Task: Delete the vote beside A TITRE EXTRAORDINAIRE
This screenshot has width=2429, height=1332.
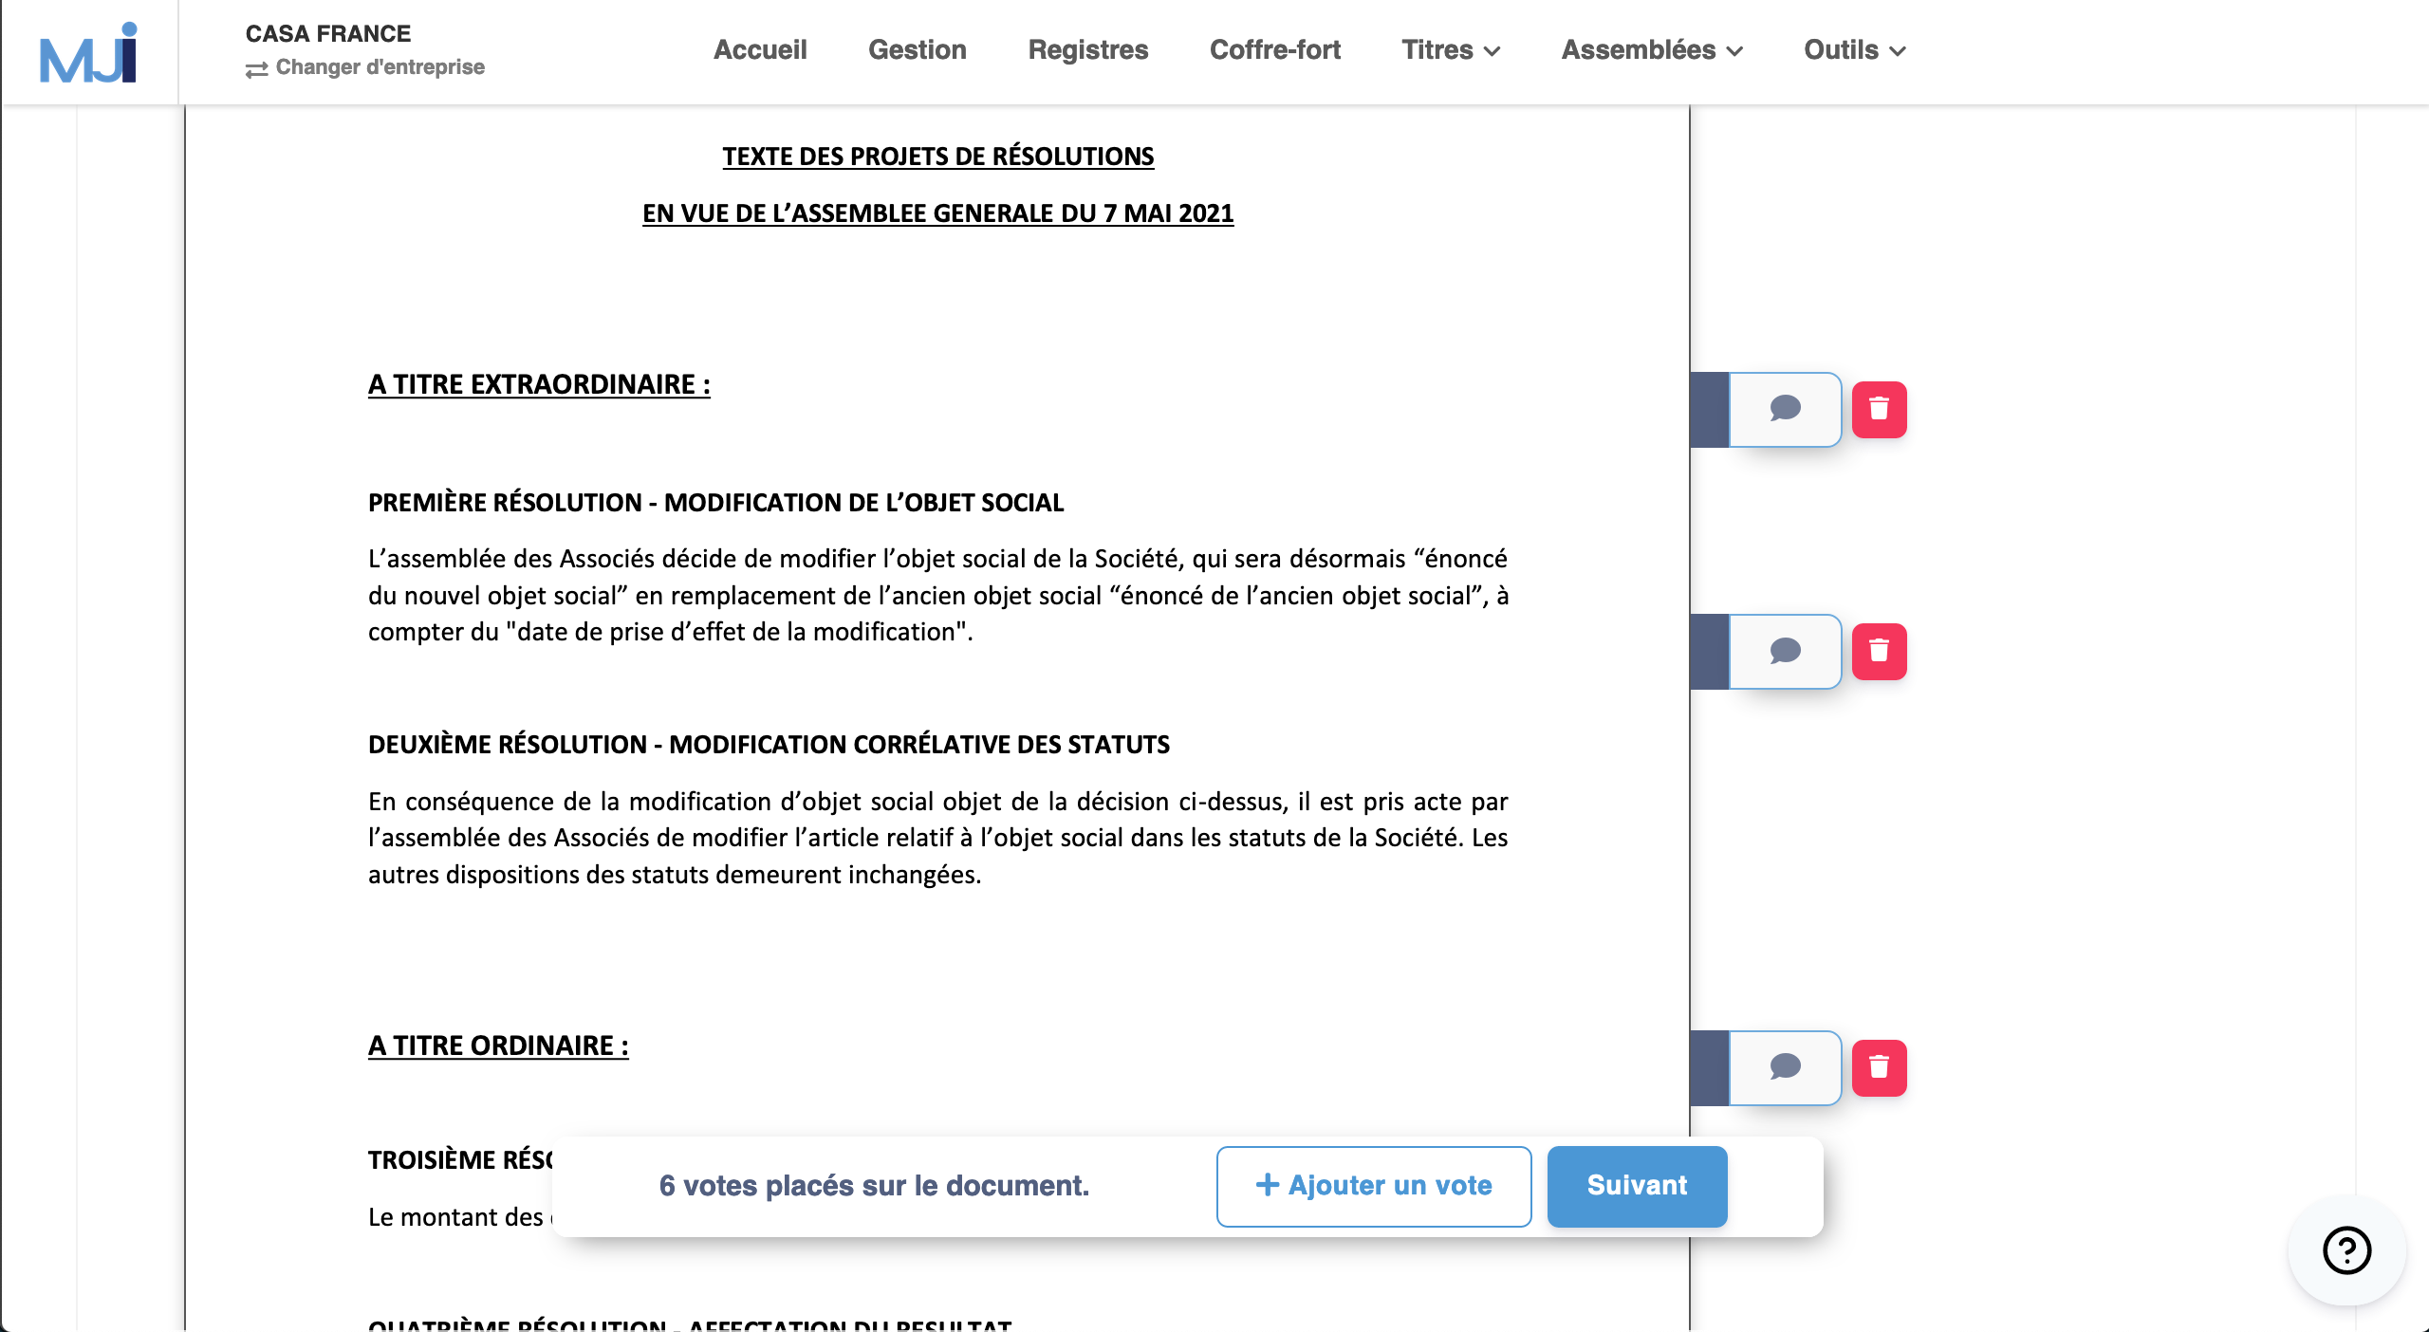Action: [x=1879, y=409]
